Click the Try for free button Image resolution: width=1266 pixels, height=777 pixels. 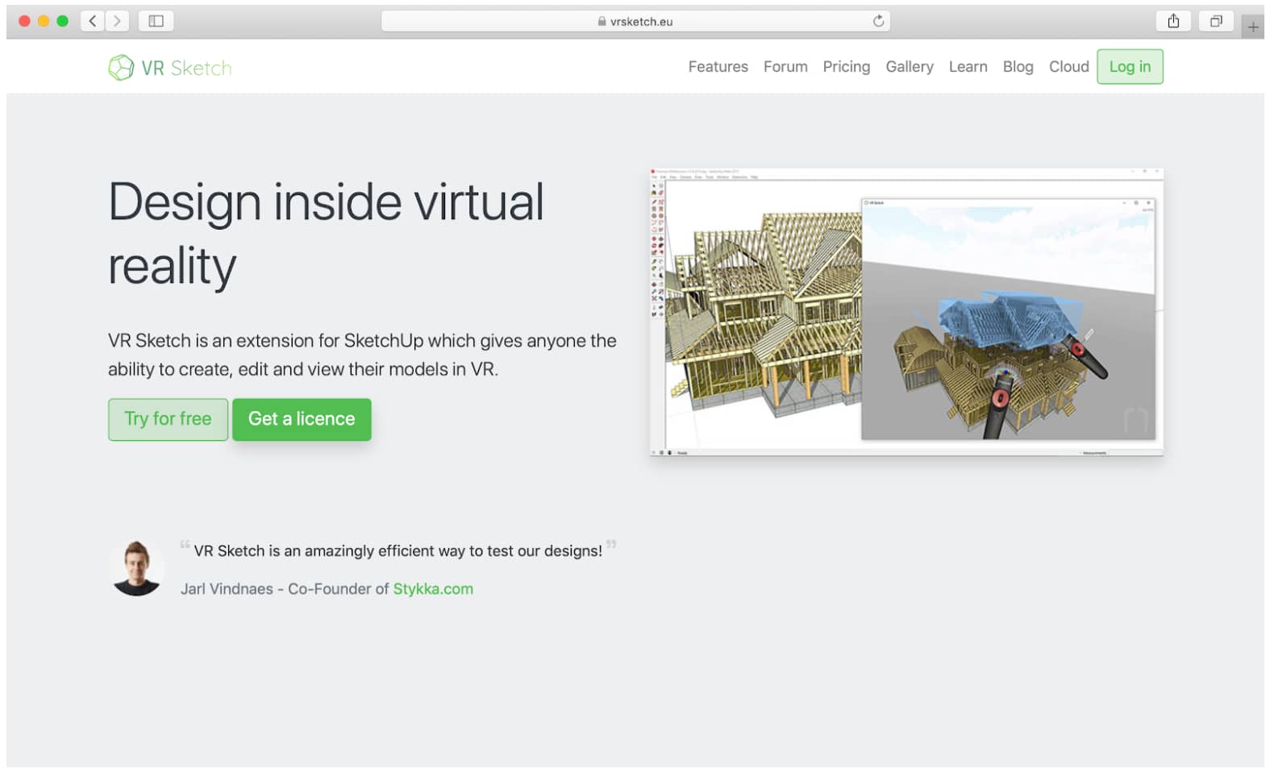point(168,419)
